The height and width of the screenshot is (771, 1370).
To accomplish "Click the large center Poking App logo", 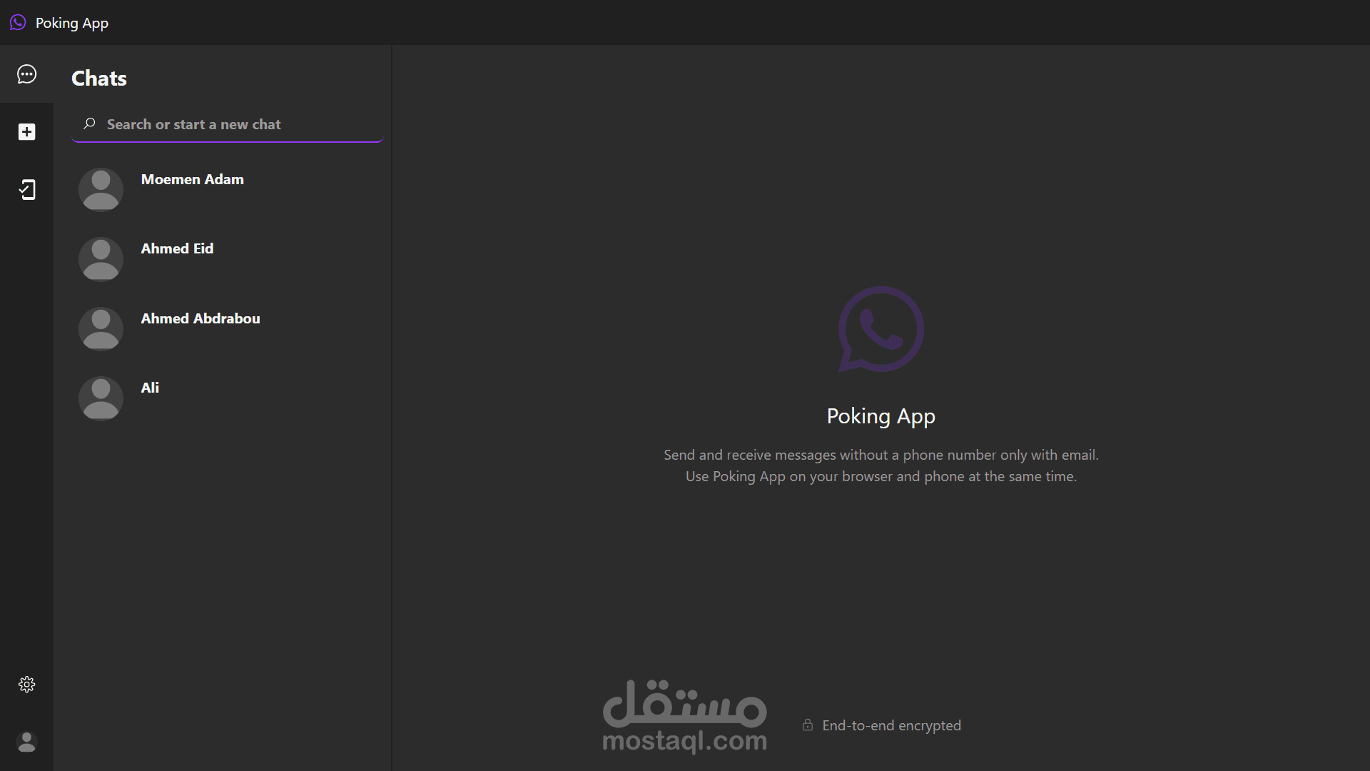I will [881, 329].
